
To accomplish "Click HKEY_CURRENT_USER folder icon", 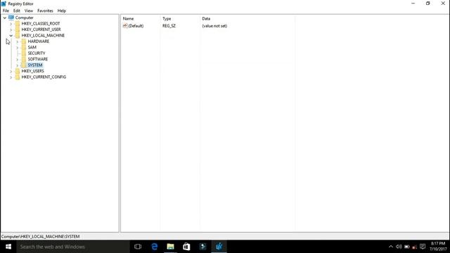I will 18,30.
